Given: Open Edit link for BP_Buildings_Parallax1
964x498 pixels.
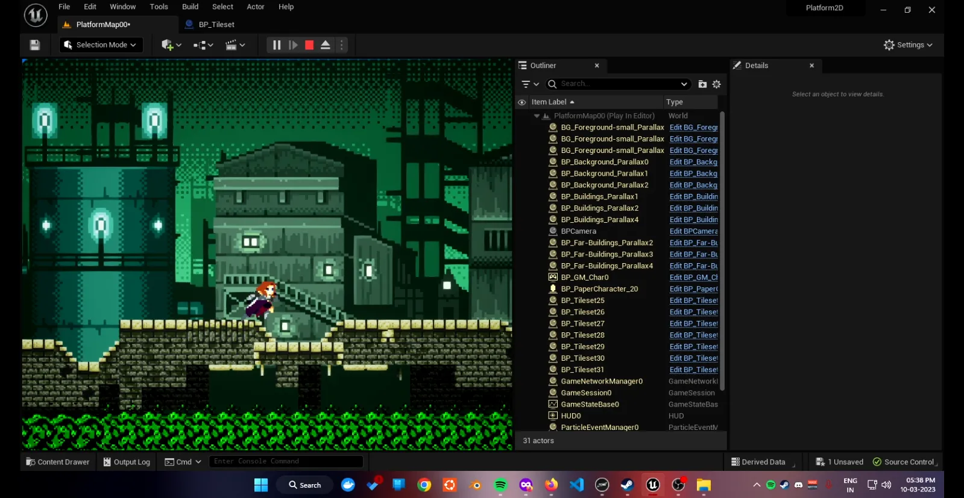Looking at the screenshot, I should [693, 197].
